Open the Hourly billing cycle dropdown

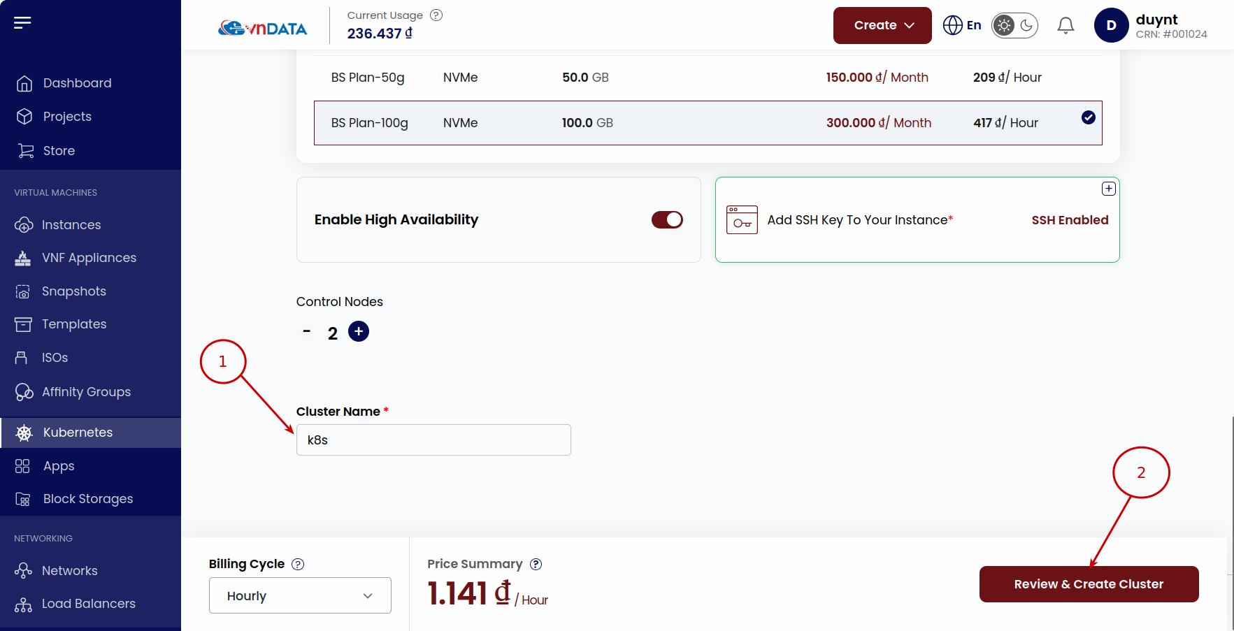[300, 595]
